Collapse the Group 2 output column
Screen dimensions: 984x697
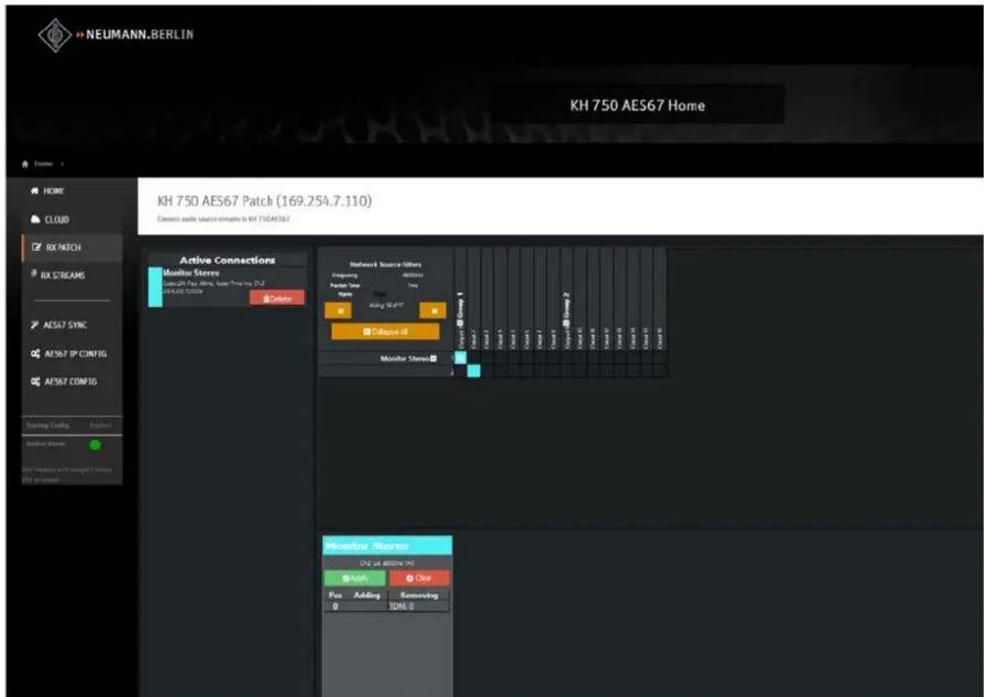point(567,323)
